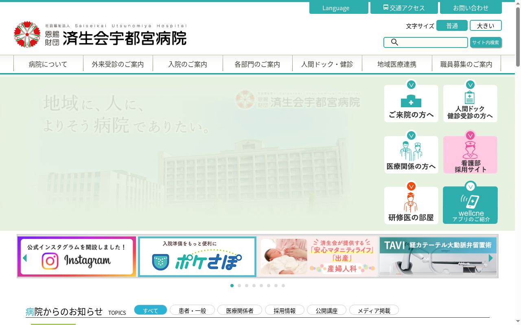Click the doctors icon for 医療関係の方へ
The width and height of the screenshot is (521, 325).
tap(411, 151)
